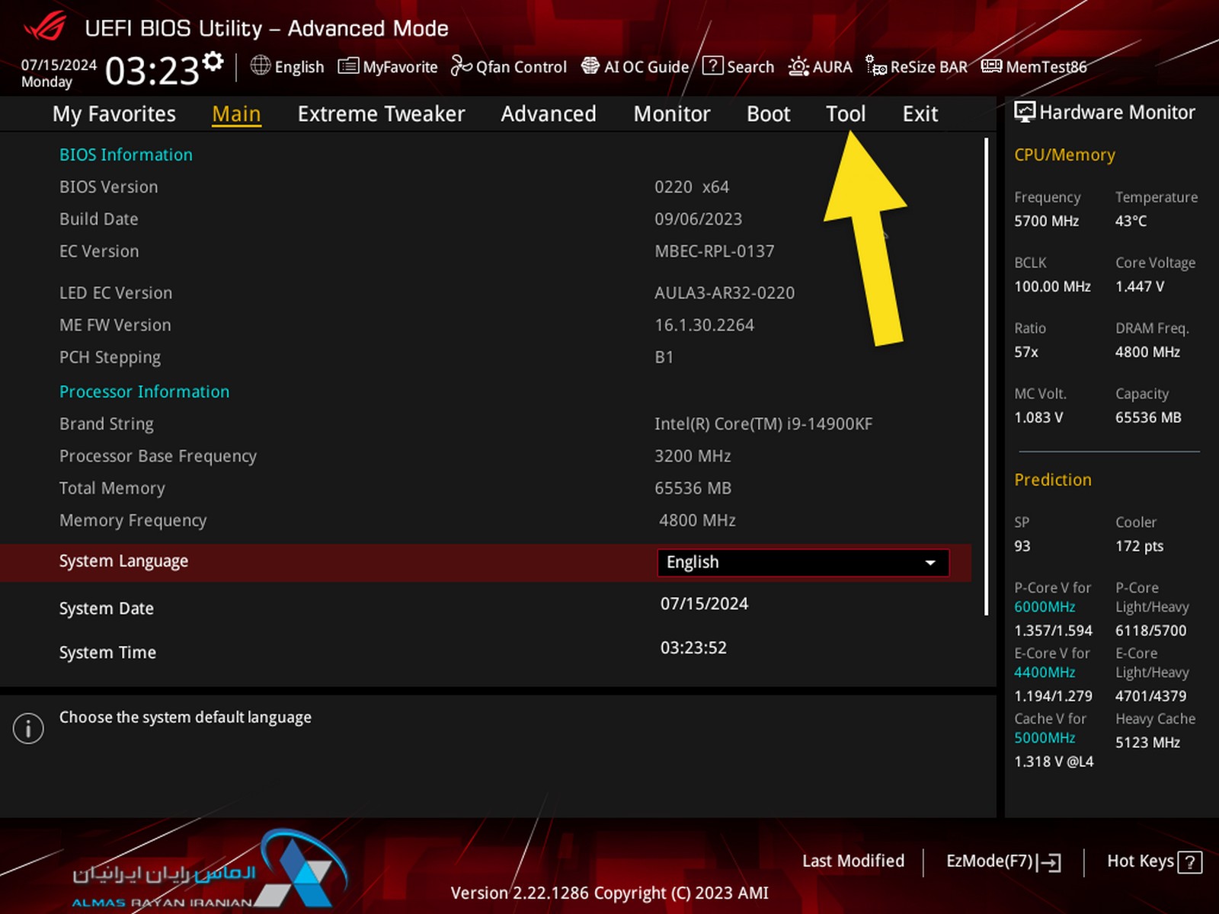Click BIOS version value 0220 x64
Viewport: 1219px width, 914px height.
692,187
